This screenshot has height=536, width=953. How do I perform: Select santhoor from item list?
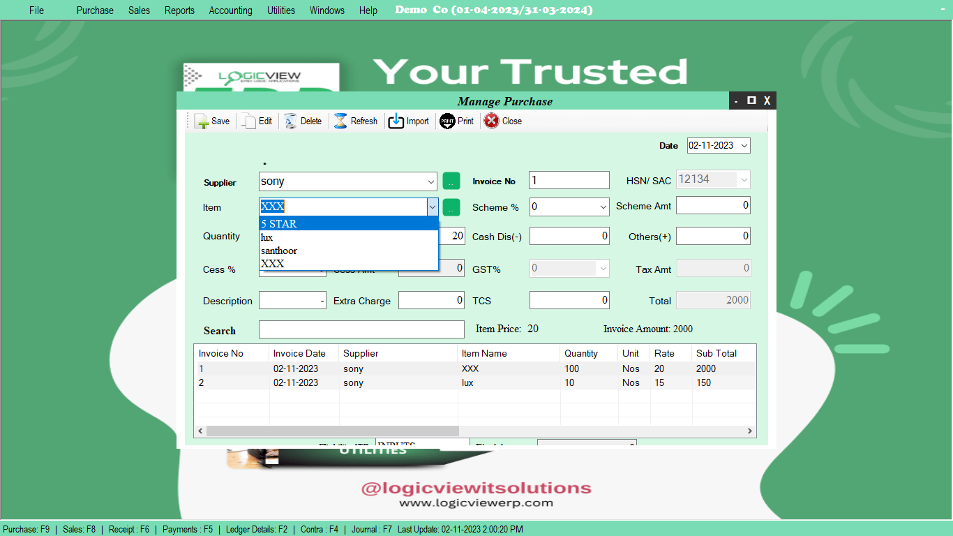click(x=348, y=251)
